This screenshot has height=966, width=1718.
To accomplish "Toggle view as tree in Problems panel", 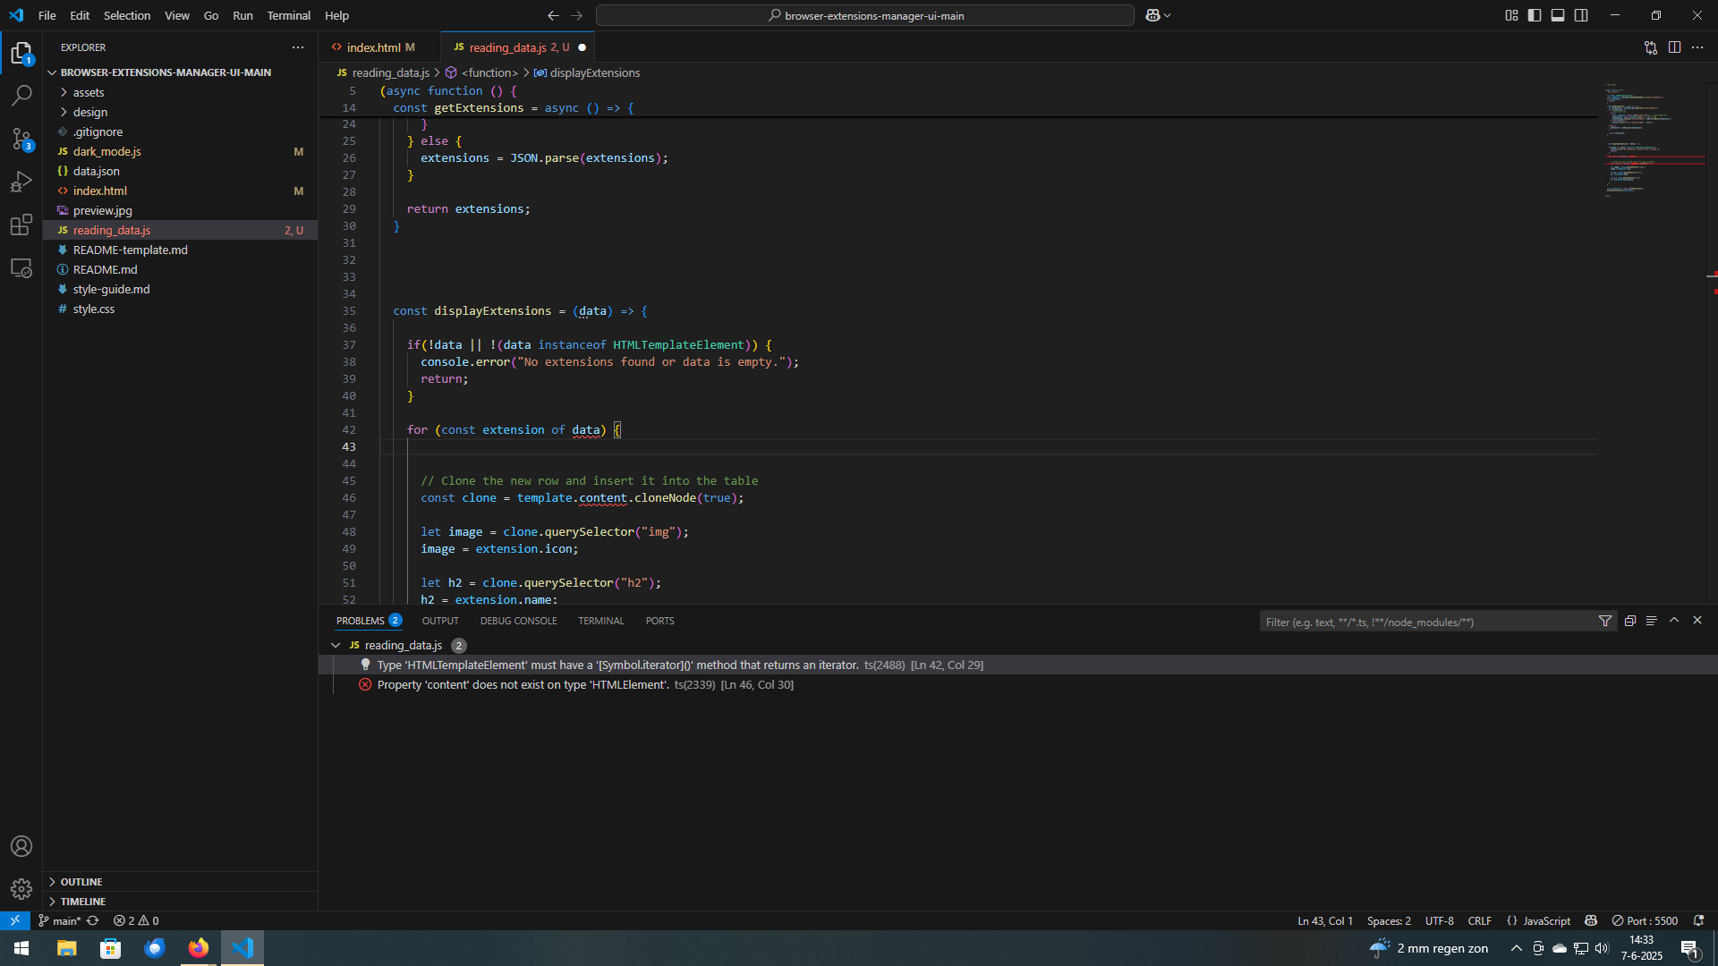I will [x=1652, y=621].
